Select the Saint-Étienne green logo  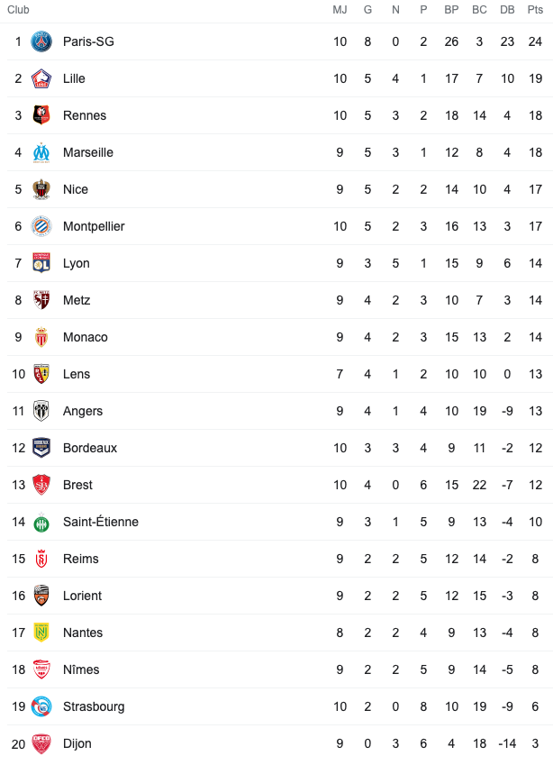[41, 523]
